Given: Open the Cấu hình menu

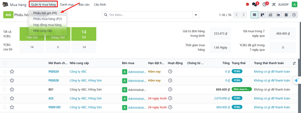Looking at the screenshot, I should tap(100, 4).
